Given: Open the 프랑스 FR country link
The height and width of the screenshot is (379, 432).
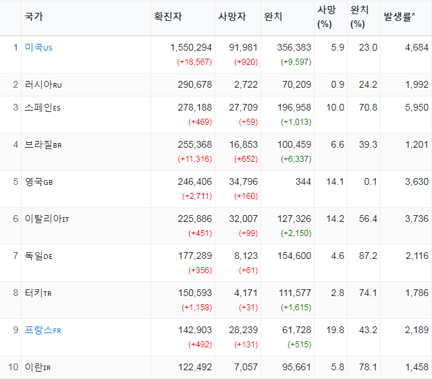Looking at the screenshot, I should 43,330.
